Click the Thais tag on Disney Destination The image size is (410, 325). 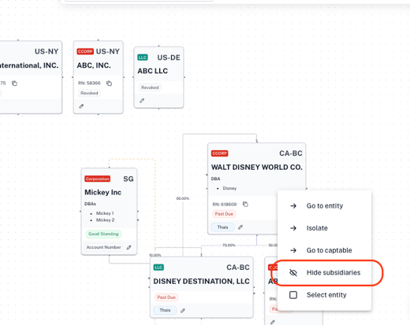165,310
